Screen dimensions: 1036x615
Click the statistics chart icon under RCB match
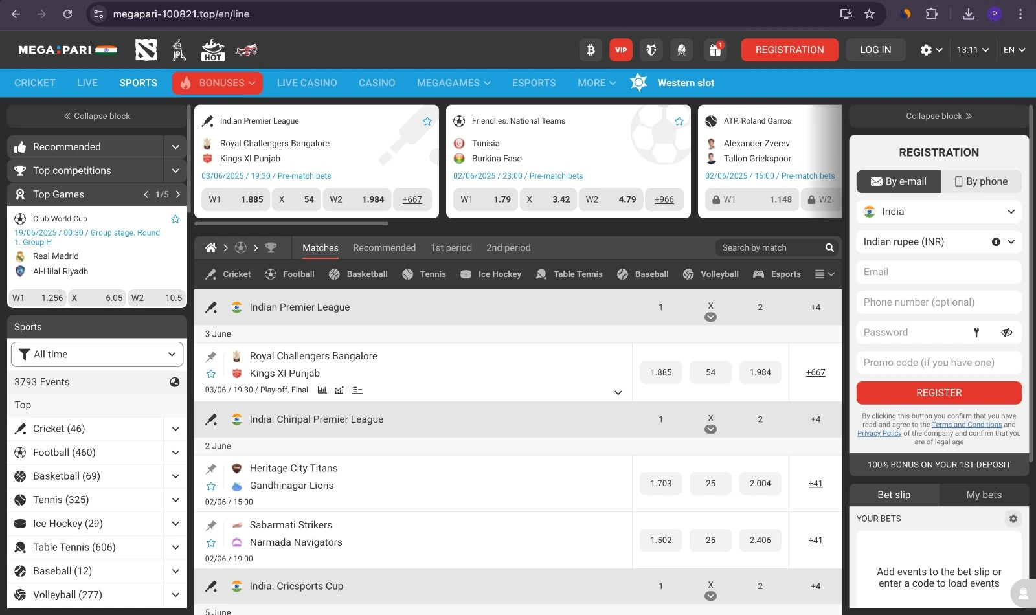(x=322, y=390)
